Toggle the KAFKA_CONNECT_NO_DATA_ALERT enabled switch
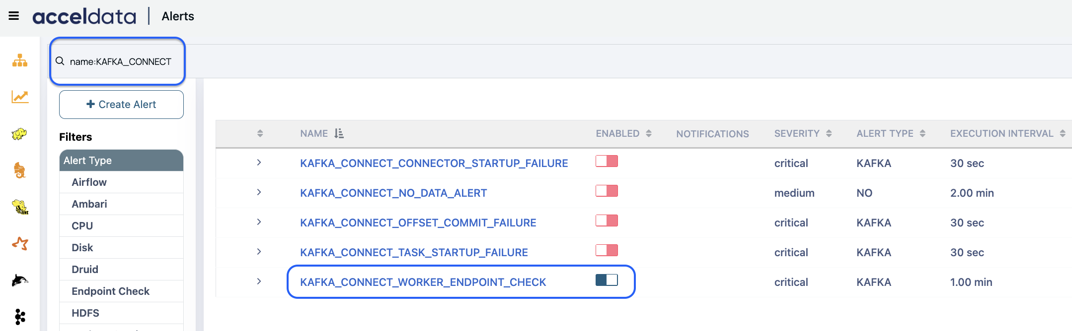The image size is (1072, 331). 607,191
